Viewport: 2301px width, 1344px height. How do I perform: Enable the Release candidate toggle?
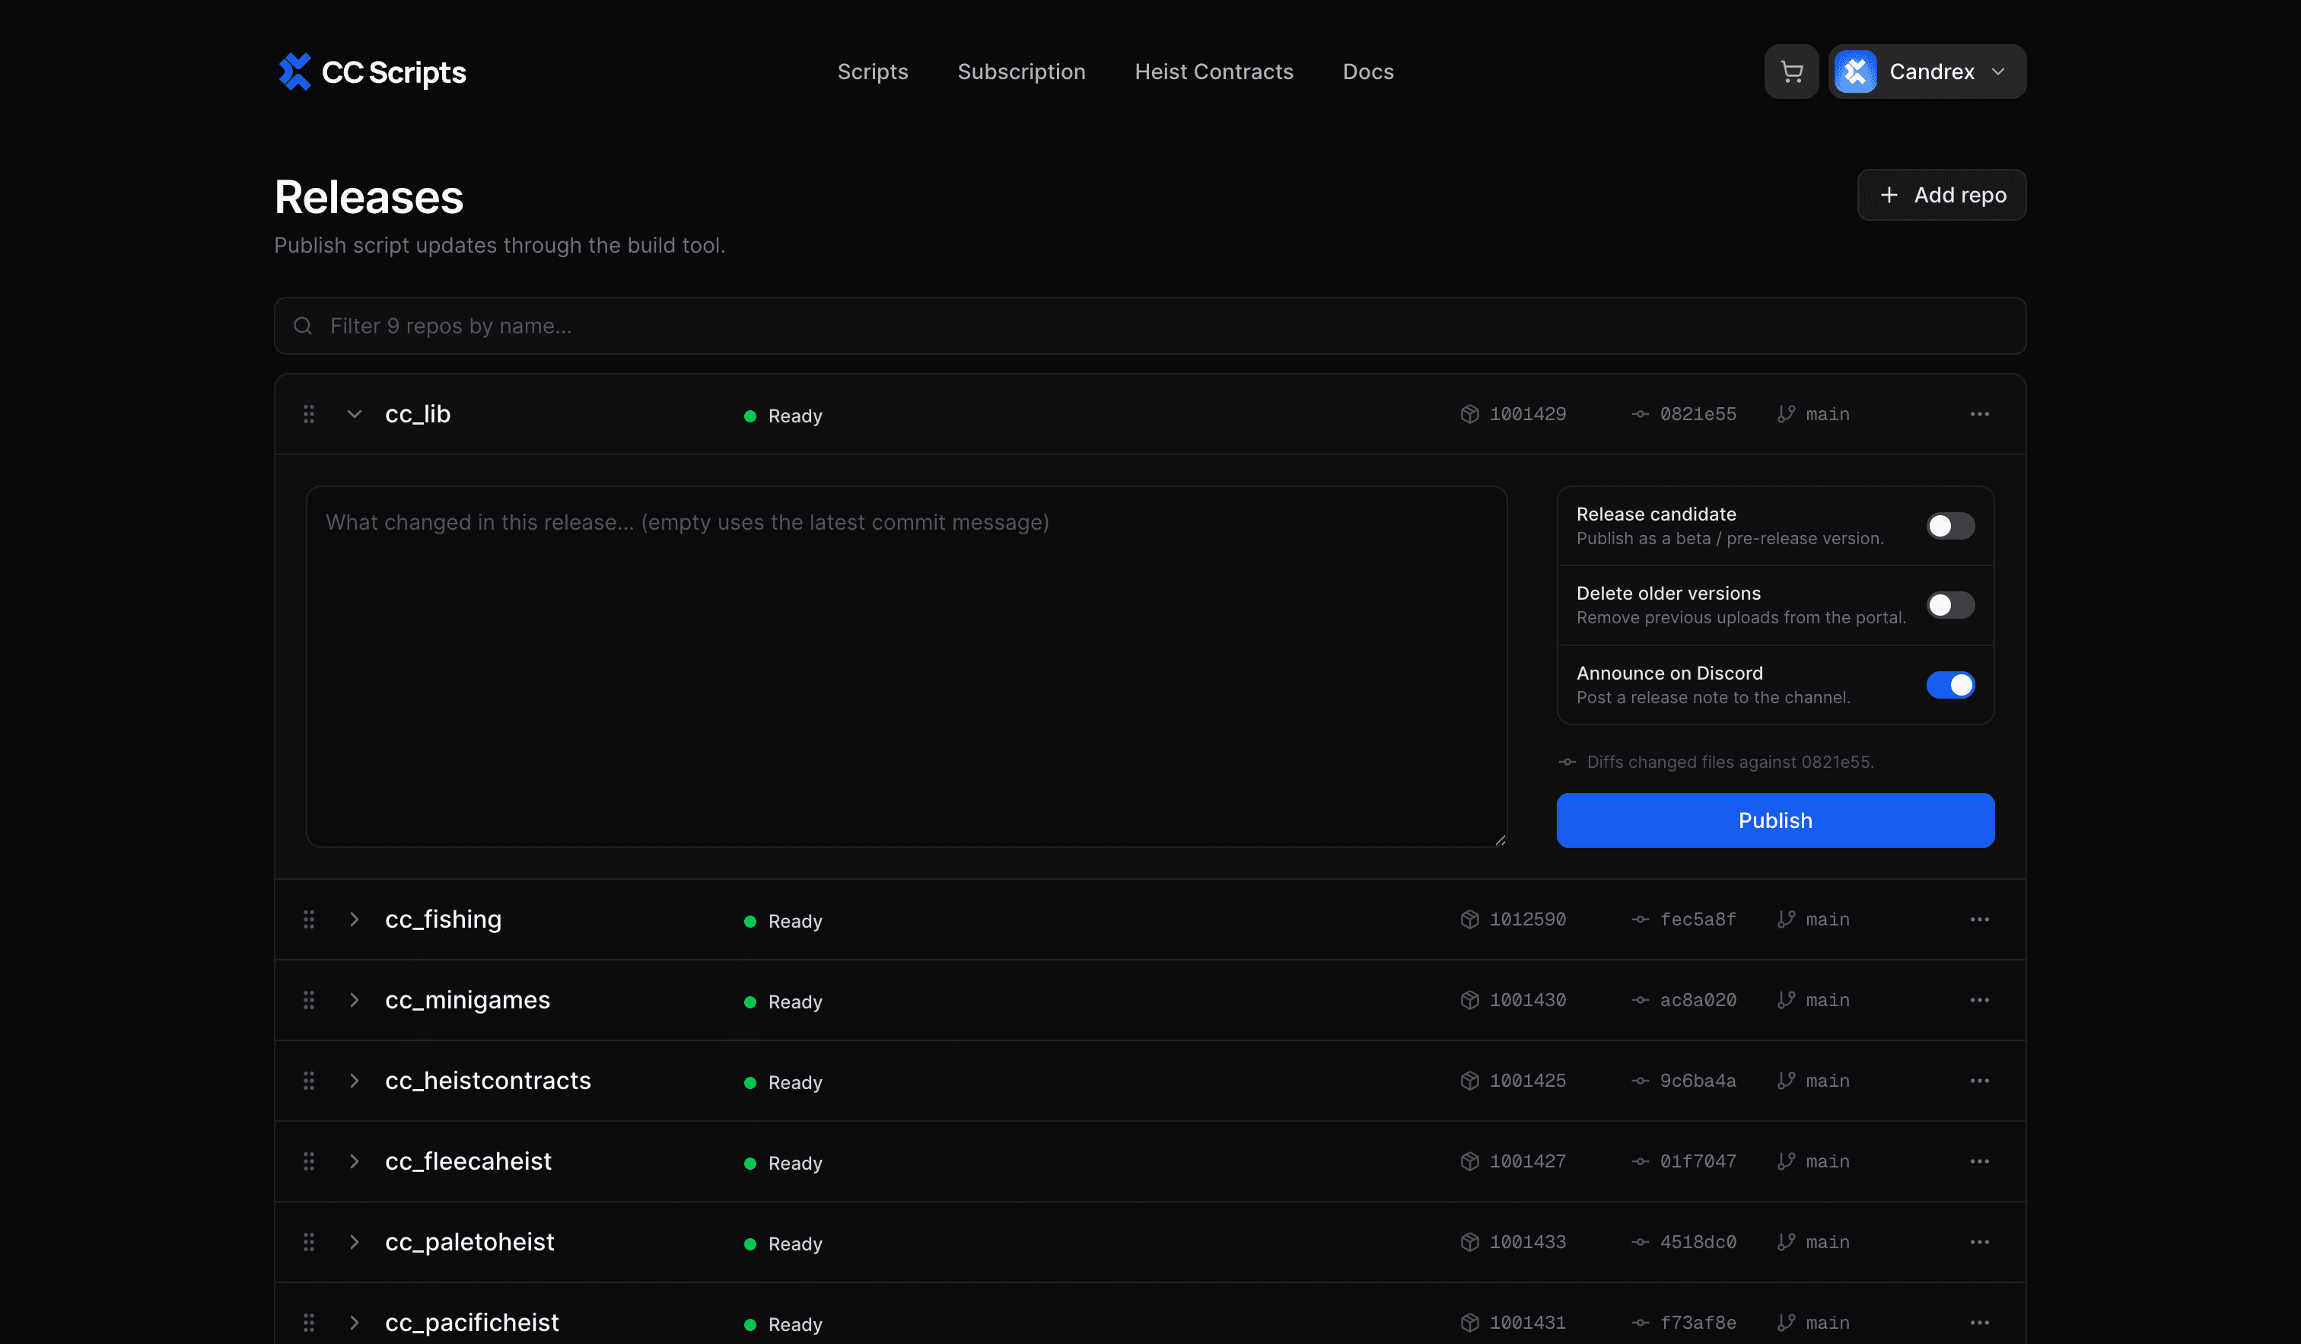(1950, 526)
